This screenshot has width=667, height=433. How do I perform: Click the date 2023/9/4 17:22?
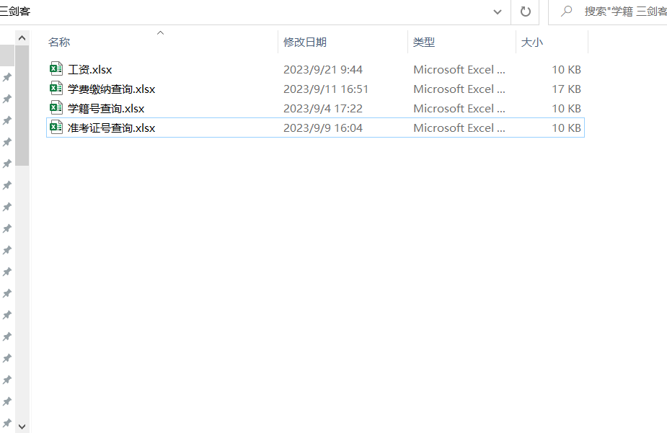[323, 109]
